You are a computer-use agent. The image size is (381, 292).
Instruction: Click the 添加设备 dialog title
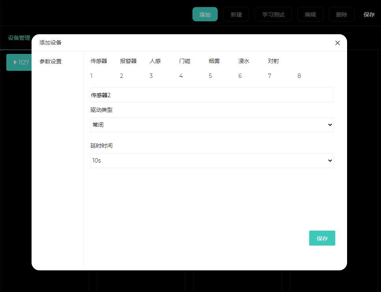[x=50, y=43]
